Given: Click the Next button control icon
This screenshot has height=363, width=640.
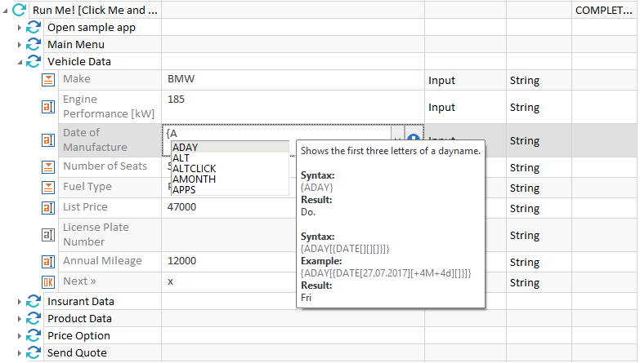Looking at the screenshot, I should 48,281.
